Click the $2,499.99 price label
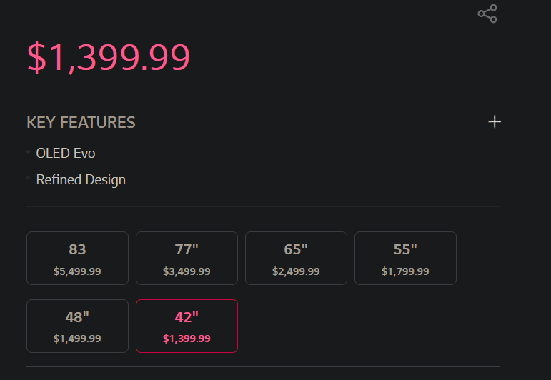This screenshot has height=380, width=551. (296, 271)
